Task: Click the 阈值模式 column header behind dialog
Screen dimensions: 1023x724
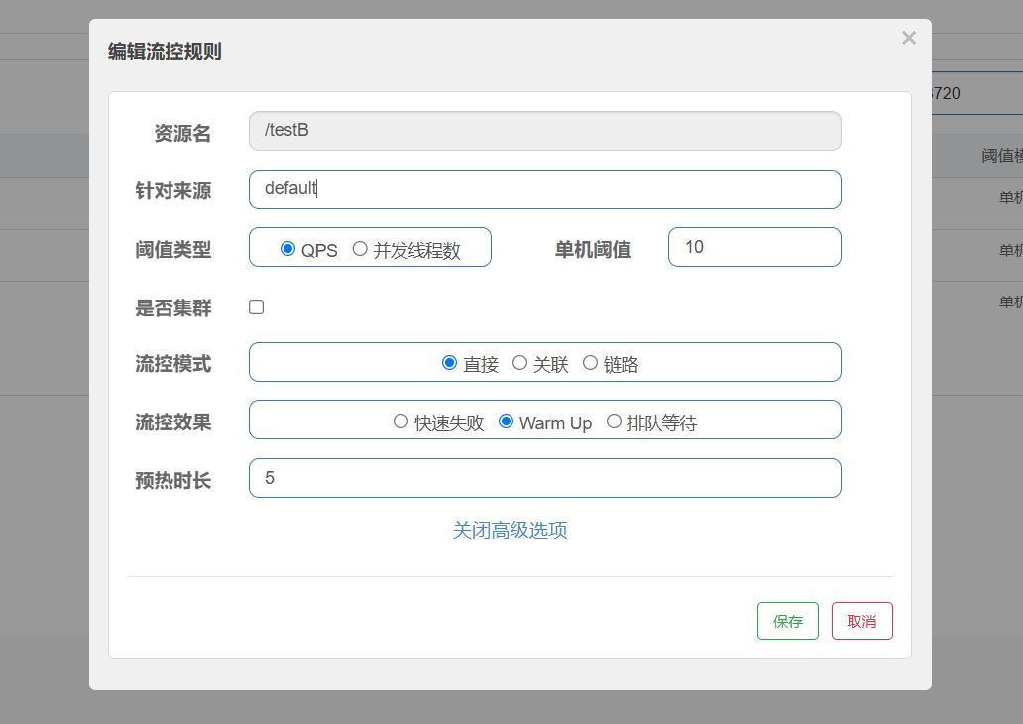Action: coord(1001,156)
